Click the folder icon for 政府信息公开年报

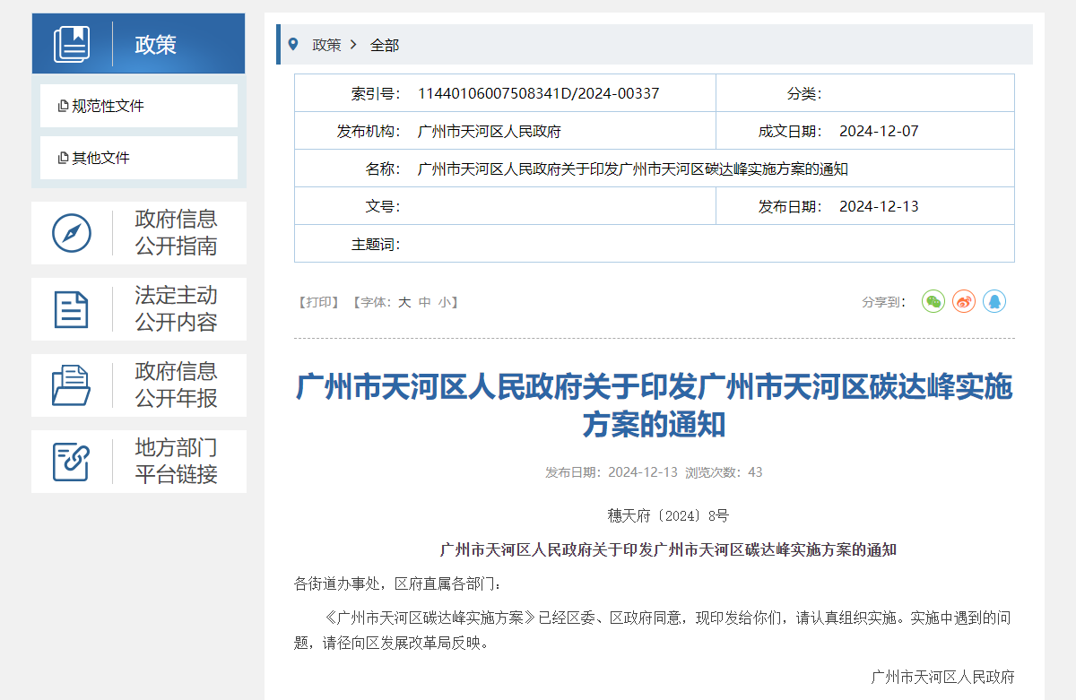[x=72, y=385]
